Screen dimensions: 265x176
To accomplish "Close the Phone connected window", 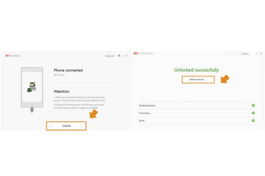I will (127, 56).
